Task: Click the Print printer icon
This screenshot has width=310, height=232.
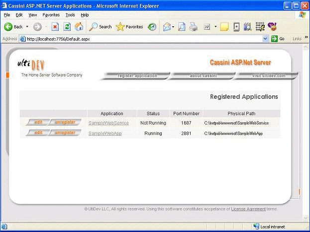Action: point(193,27)
